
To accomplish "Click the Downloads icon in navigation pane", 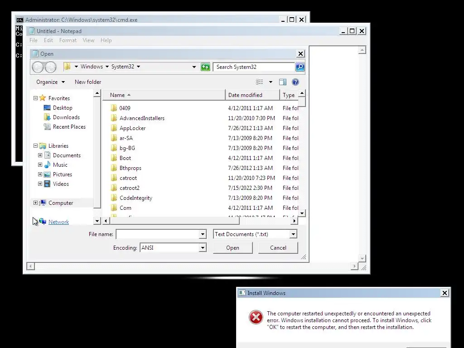I will click(x=47, y=117).
